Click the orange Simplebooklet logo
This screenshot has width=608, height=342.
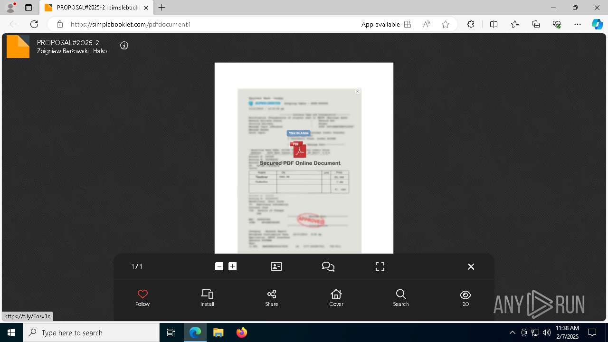coord(18,47)
